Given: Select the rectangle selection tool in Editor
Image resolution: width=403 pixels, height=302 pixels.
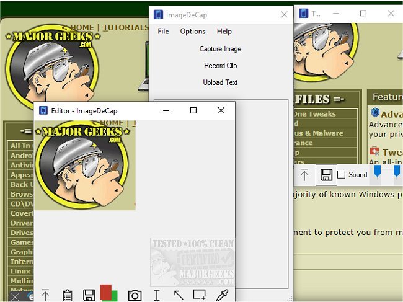Looking at the screenshot, I should (x=200, y=295).
